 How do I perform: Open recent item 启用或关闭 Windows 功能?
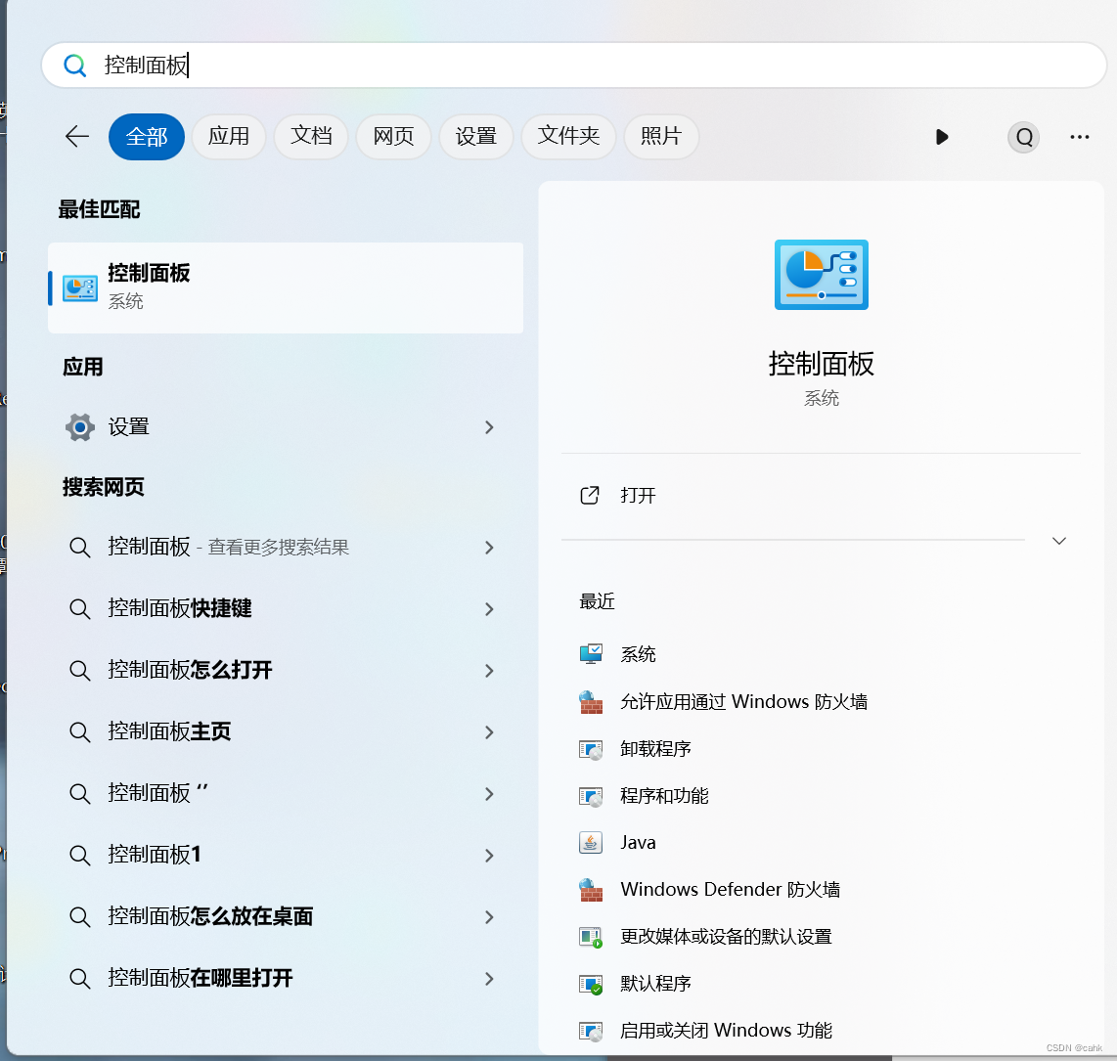(726, 1031)
